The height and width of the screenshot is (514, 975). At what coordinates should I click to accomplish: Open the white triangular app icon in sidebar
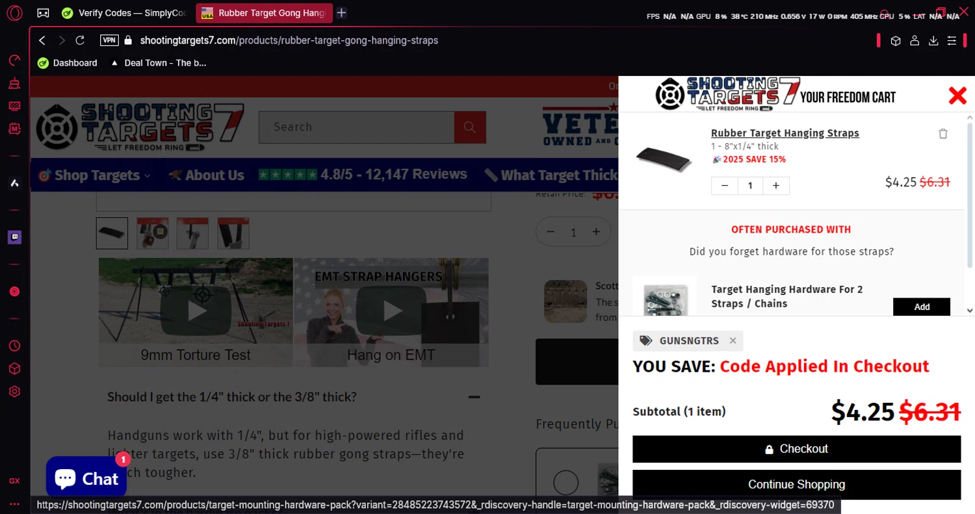tap(14, 183)
